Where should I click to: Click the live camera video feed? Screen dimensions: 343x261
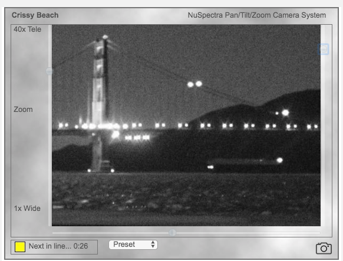pos(186,125)
